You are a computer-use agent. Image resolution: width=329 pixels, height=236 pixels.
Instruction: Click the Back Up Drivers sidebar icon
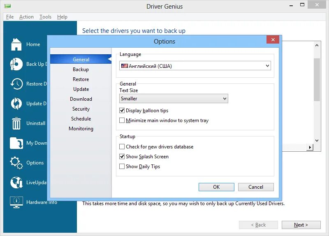16,64
